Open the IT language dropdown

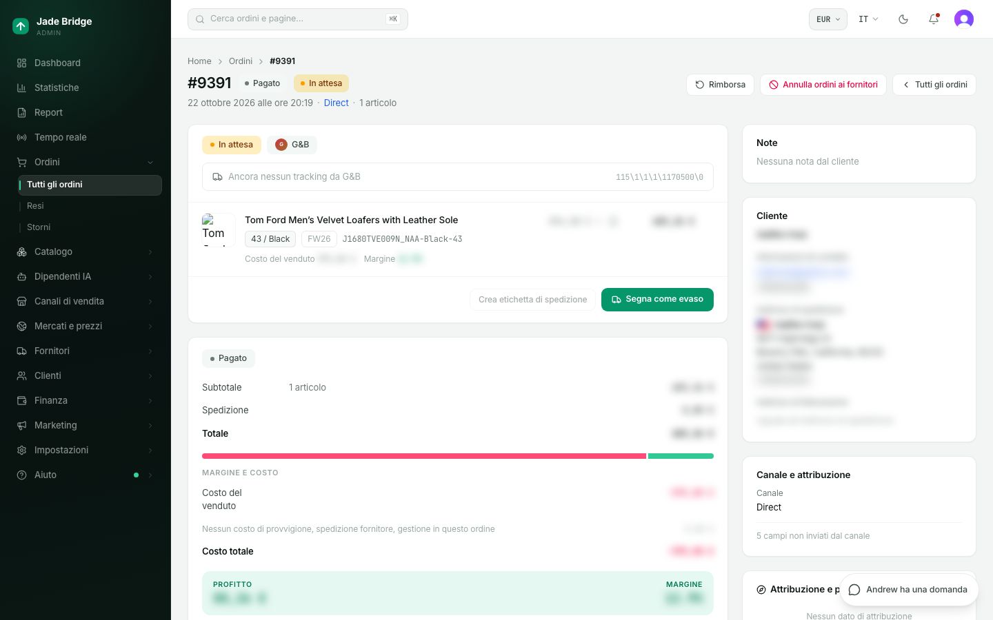point(868,19)
